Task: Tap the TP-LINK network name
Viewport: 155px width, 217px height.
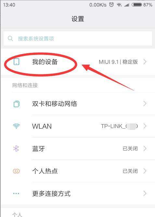Action: (x=119, y=126)
